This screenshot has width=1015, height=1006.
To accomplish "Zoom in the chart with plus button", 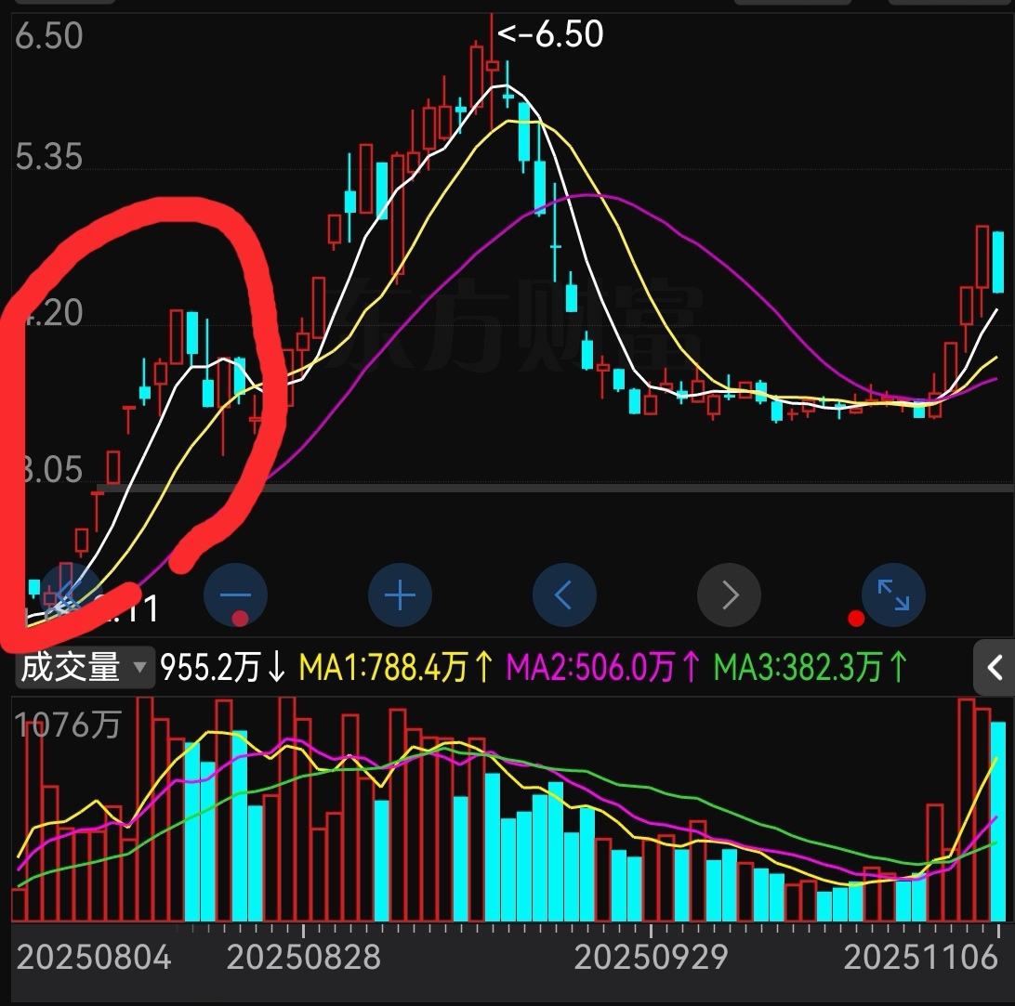I will (x=400, y=594).
